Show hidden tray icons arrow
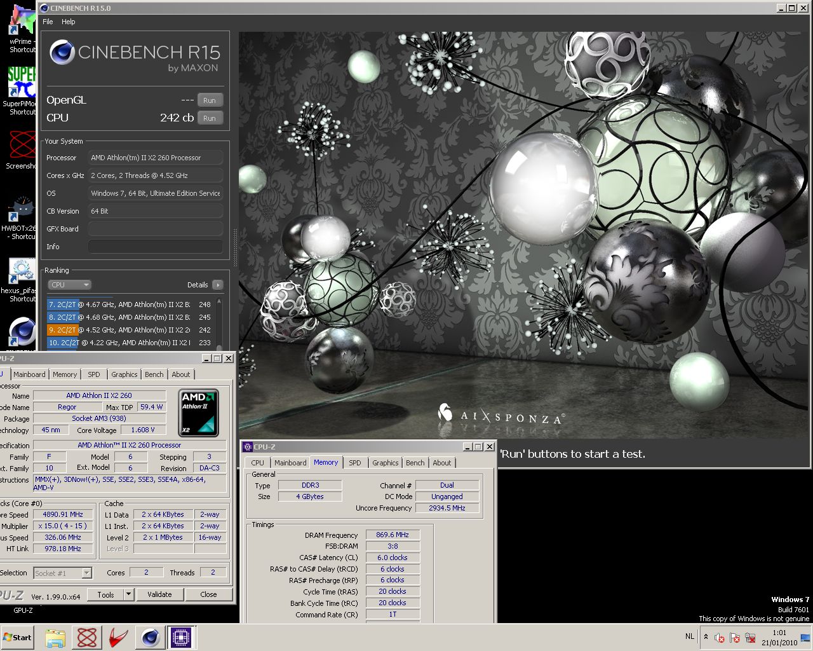This screenshot has width=813, height=651. click(706, 636)
